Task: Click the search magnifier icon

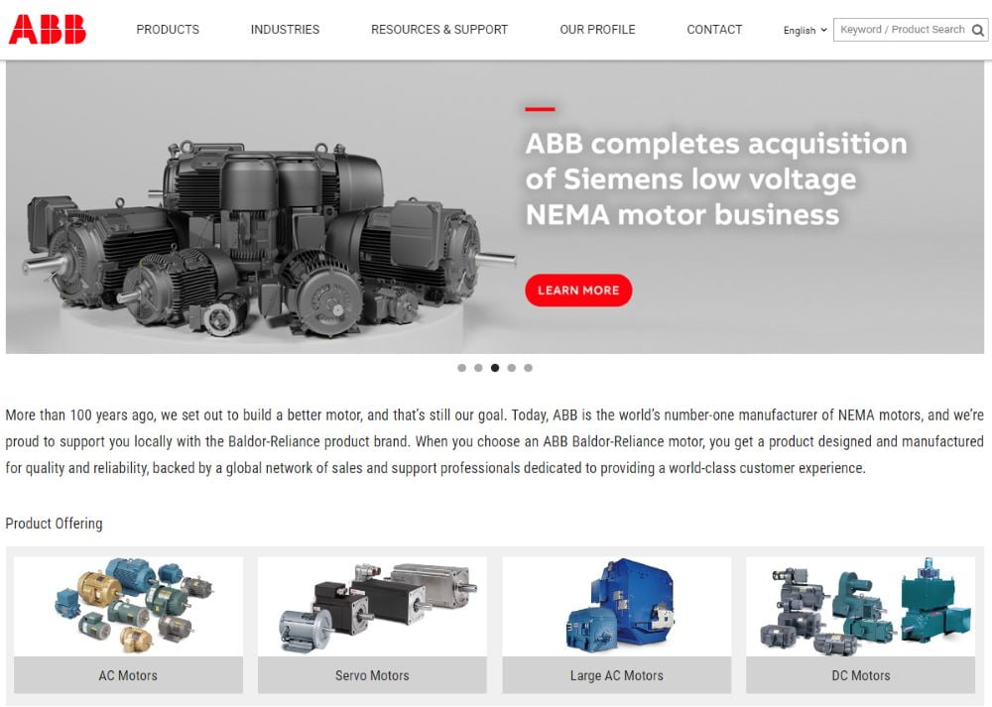Action: 977,30
